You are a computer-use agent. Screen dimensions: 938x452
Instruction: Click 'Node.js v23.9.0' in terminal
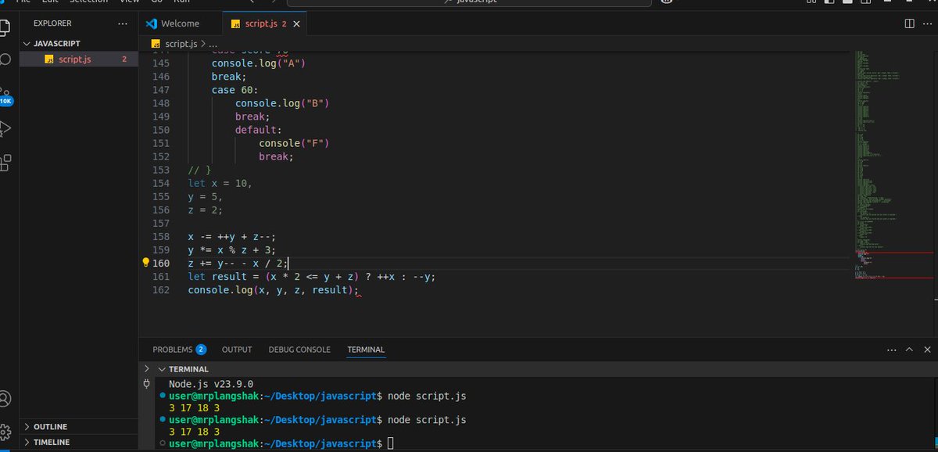(x=211, y=384)
